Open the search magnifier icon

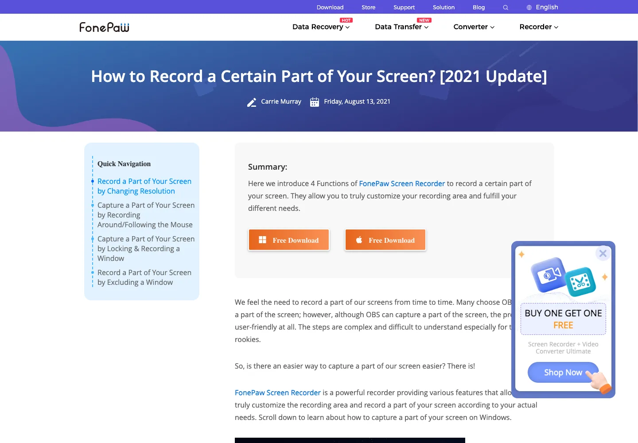click(506, 8)
